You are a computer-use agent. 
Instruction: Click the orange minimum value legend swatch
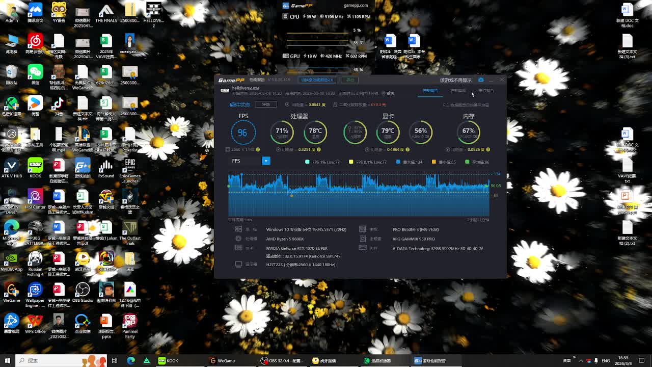pos(434,162)
